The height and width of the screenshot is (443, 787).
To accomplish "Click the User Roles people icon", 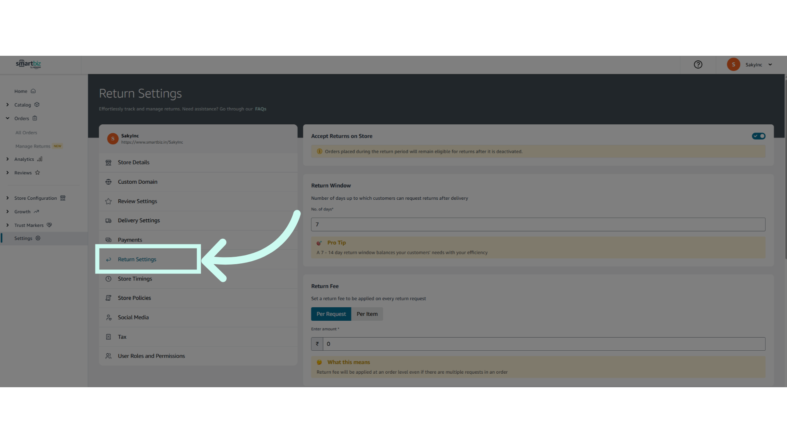I will pyautogui.click(x=108, y=356).
